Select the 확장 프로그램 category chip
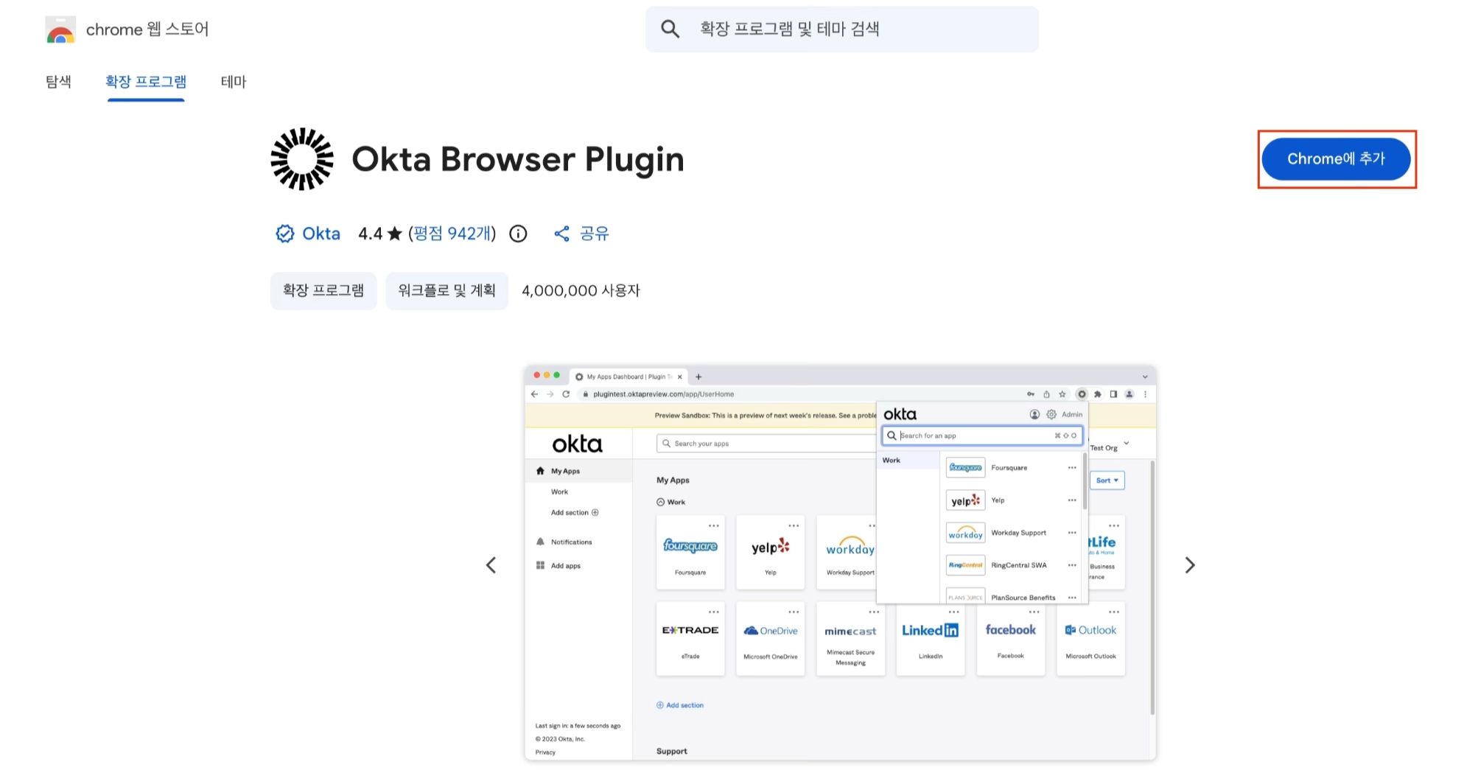Screen dimensions: 1464x770 click(x=323, y=290)
